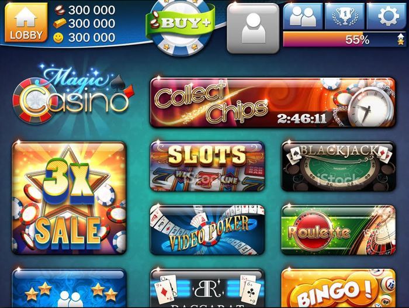Image resolution: width=409 pixels, height=308 pixels.
Task: Click the smiley coin balance icon
Action: coord(58,38)
